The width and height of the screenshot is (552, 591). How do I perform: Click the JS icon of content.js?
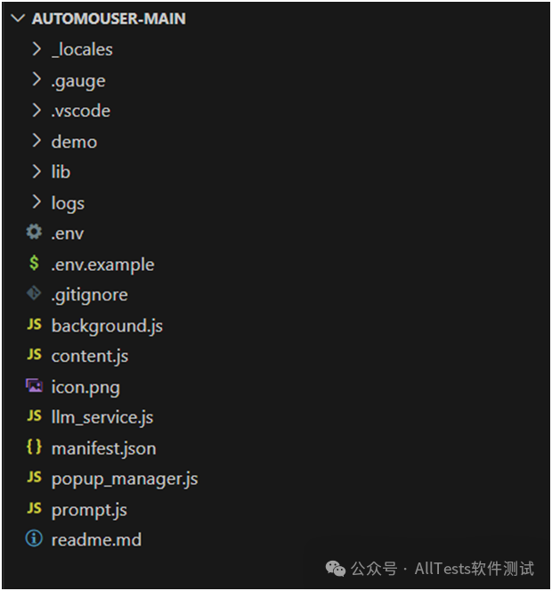34,355
